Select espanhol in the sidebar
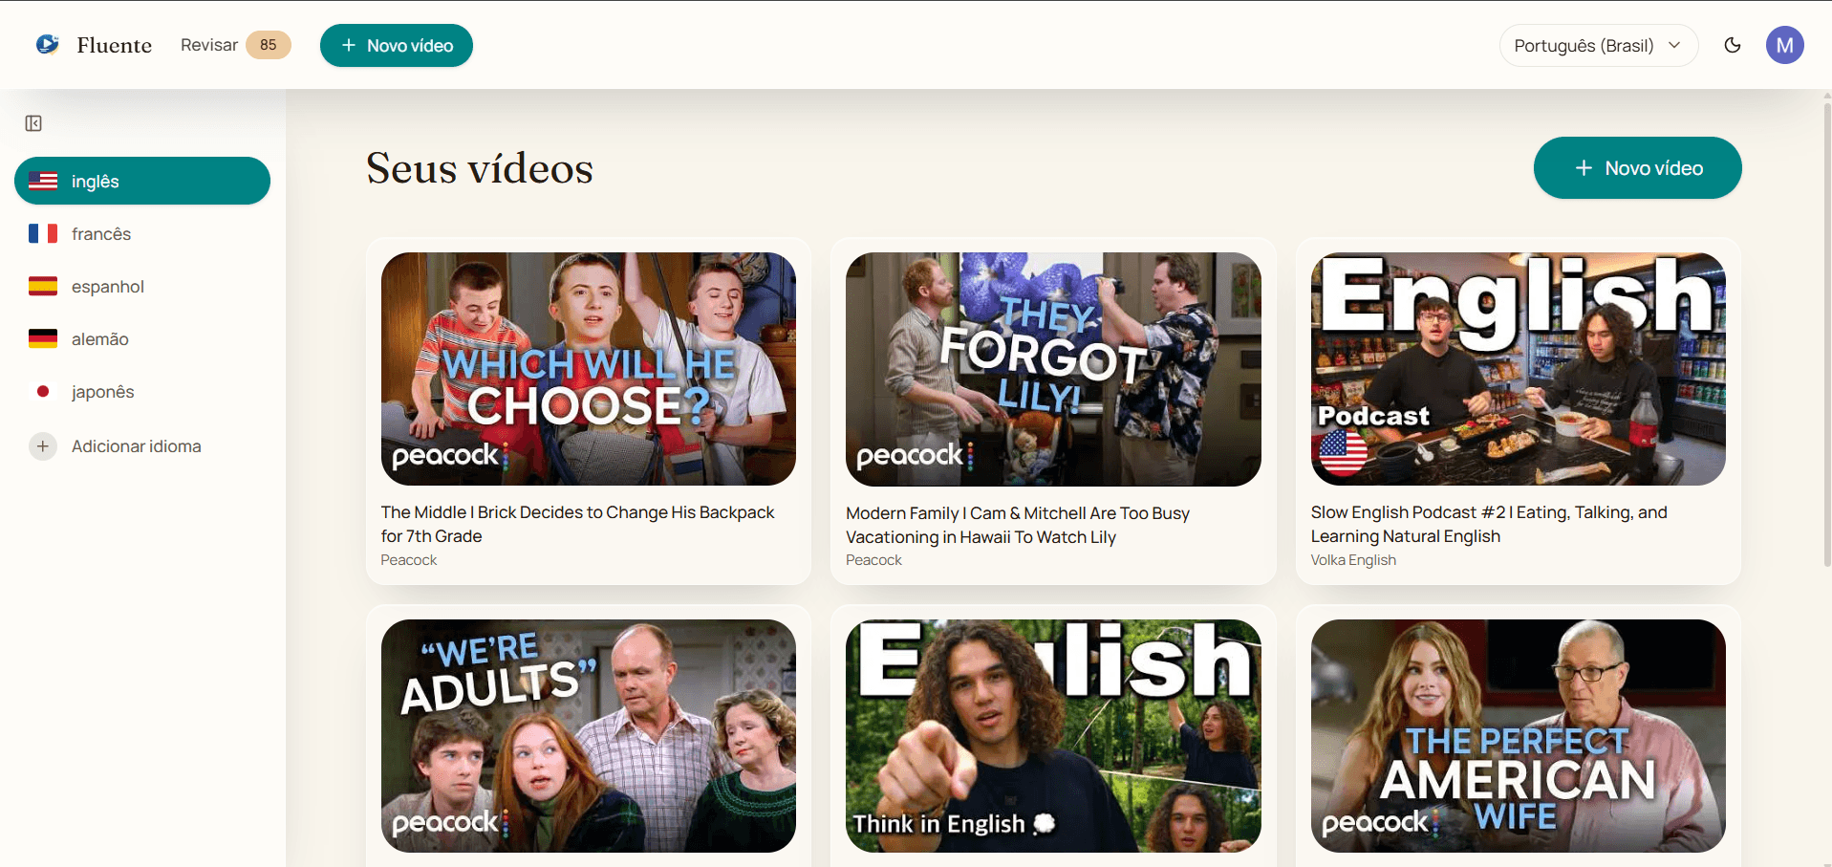Viewport: 1832px width, 867px height. pos(142,286)
